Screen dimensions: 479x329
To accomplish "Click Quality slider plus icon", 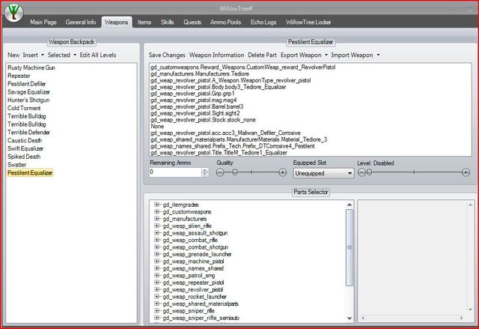I will point(283,173).
